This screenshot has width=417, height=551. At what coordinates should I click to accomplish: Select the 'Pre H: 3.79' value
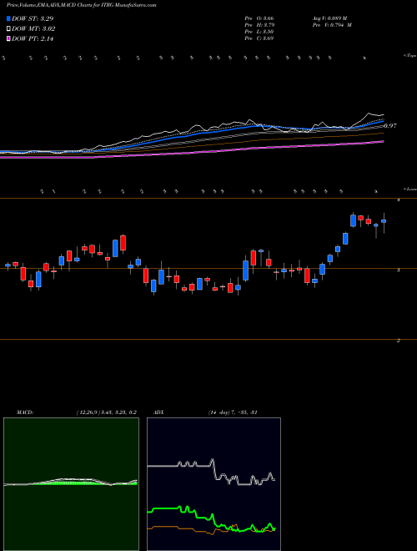[259, 25]
